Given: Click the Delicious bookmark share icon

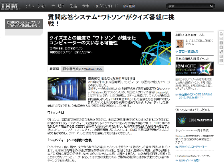Looking at the screenshot, I should point(221,52).
